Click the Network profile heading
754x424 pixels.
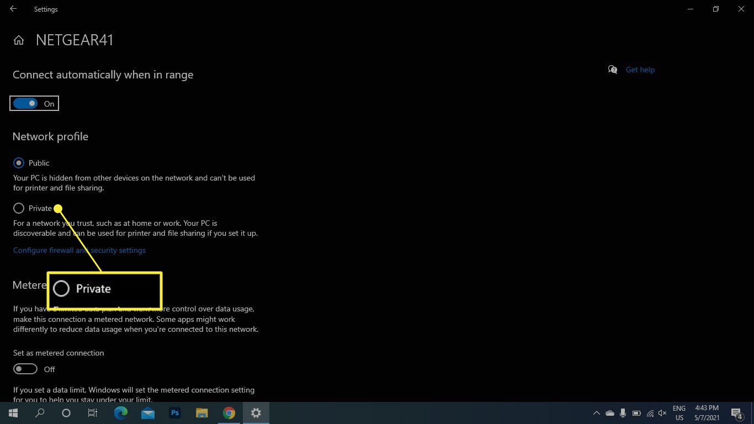[50, 136]
